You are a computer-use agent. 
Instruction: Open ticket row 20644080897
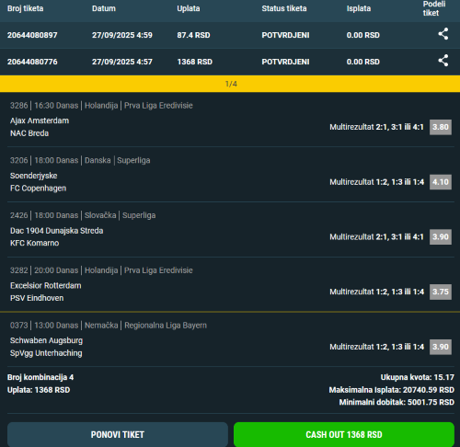click(x=230, y=35)
